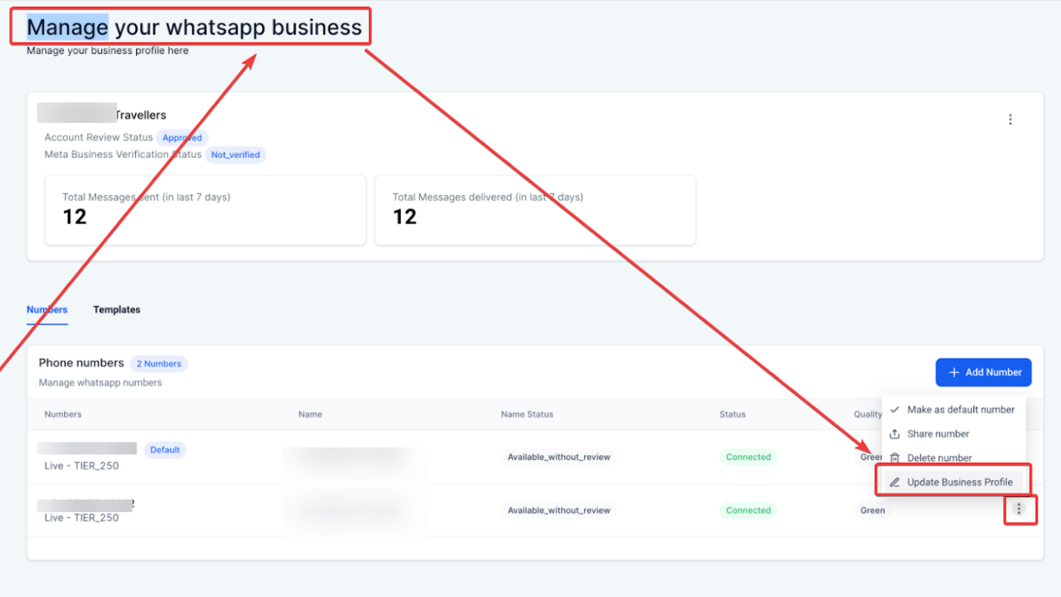This screenshot has height=597, width=1061.
Task: Click the pencil icon beside Update Business Profile
Action: tap(895, 482)
